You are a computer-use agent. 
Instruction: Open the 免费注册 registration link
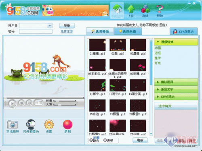(67, 31)
